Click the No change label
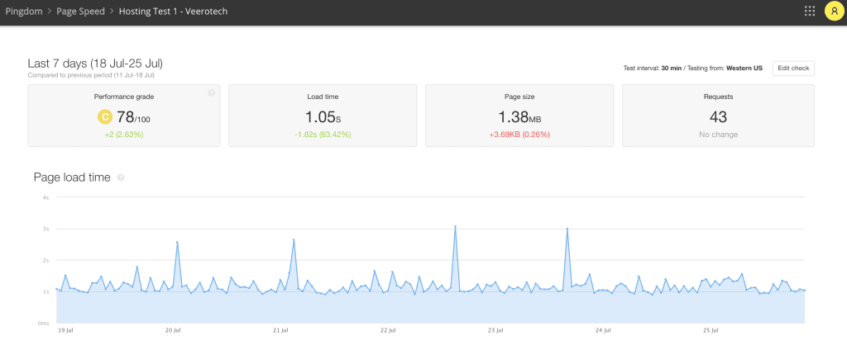This screenshot has height=345, width=847. click(x=719, y=135)
